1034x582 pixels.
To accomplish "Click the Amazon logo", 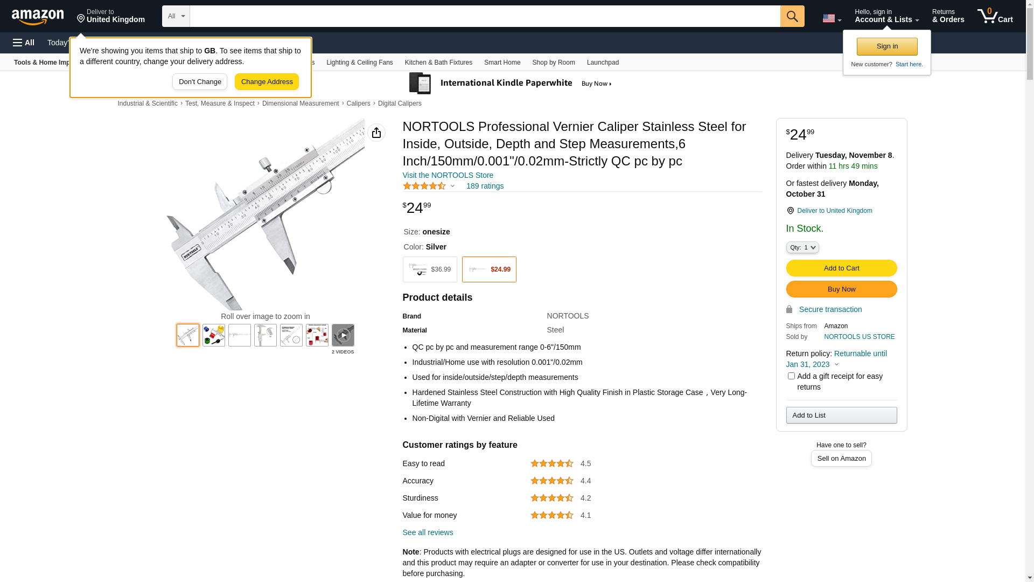I will [38, 17].
